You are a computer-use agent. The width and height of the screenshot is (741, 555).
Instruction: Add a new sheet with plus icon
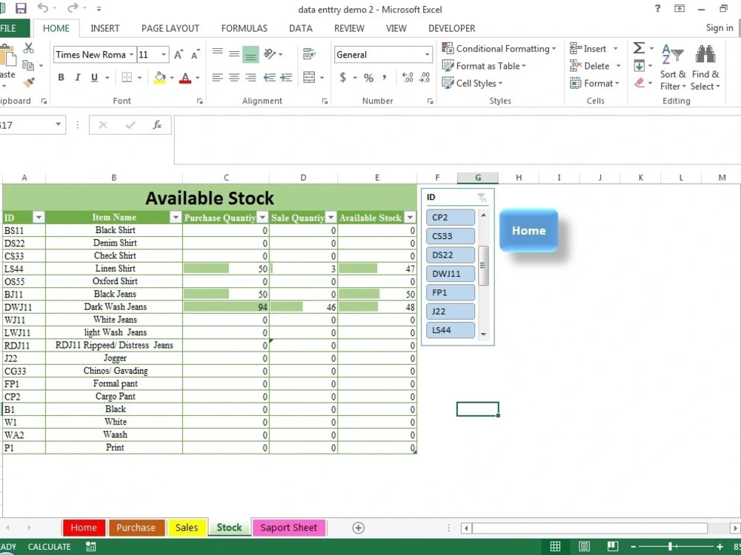click(x=358, y=528)
